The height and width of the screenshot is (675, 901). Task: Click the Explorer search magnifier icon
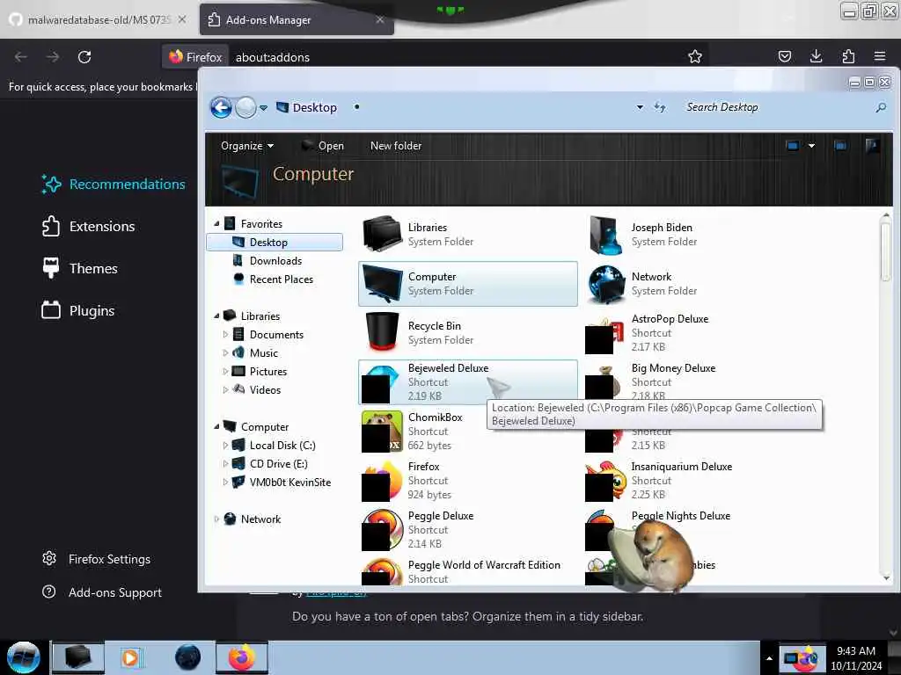click(880, 107)
